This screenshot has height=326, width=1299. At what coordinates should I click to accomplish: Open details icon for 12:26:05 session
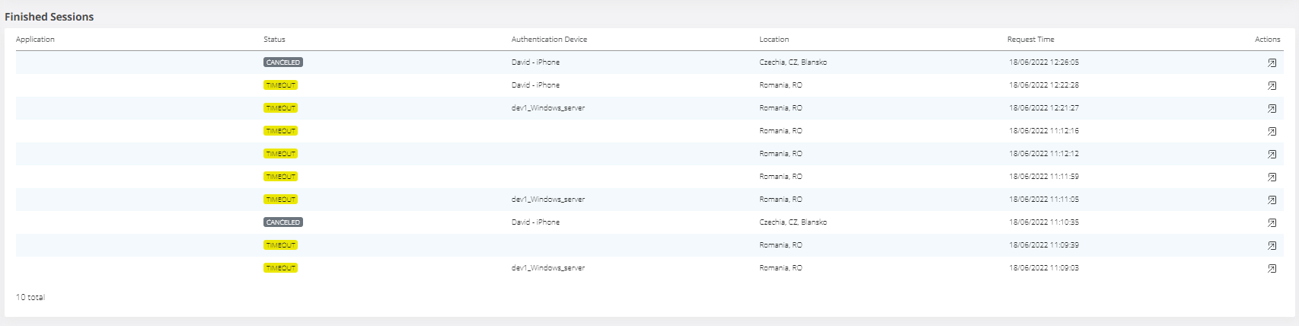(x=1272, y=62)
